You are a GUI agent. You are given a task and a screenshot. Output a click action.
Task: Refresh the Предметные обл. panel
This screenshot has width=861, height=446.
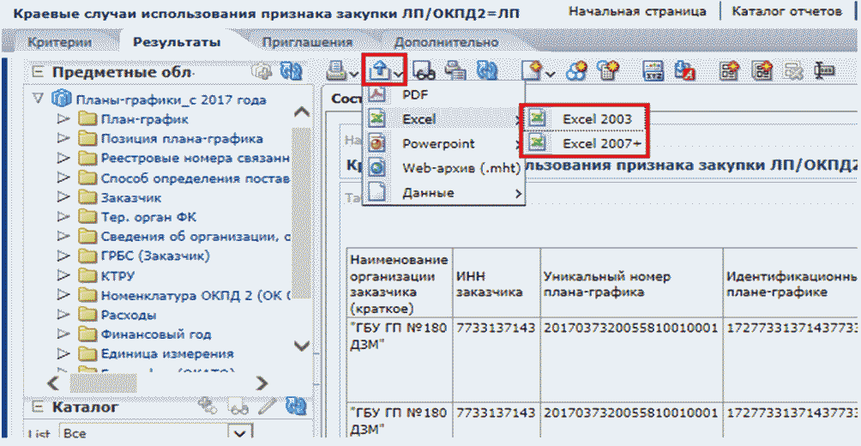(x=292, y=72)
